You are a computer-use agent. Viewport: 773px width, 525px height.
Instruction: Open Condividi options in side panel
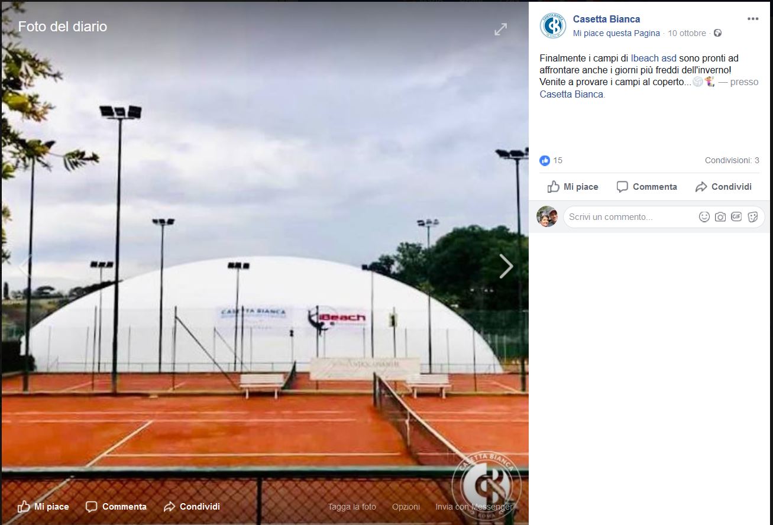[723, 187]
